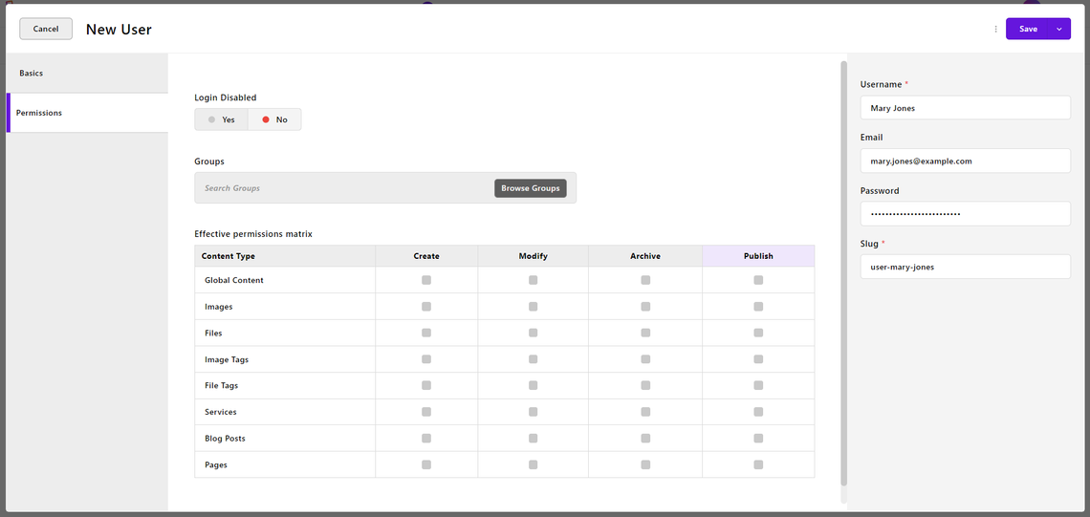
Task: Check Archive permission for Pages
Action: pyautogui.click(x=645, y=464)
